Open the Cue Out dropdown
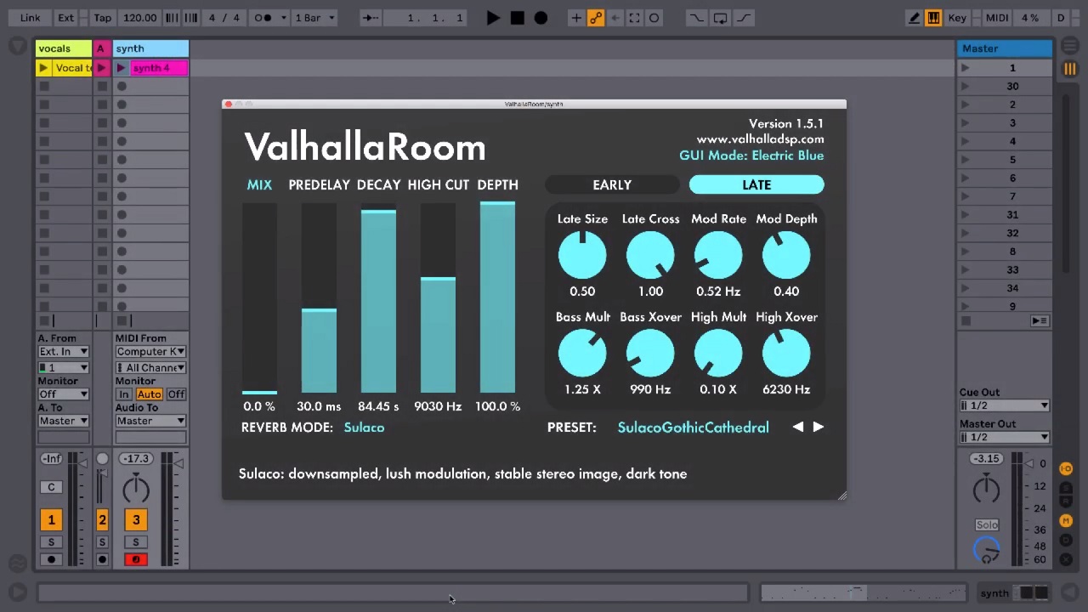 pos(1004,406)
